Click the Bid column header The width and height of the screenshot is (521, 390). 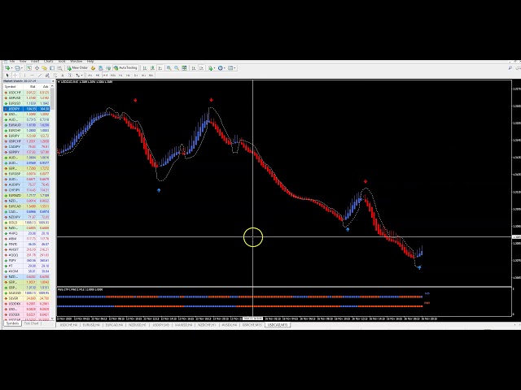pos(32,86)
